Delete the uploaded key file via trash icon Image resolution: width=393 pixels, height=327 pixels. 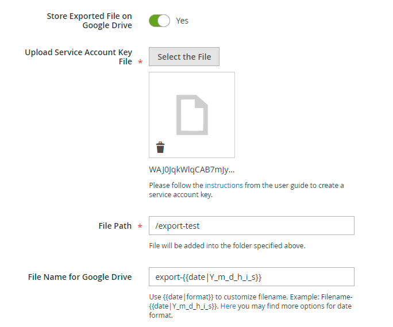tap(160, 148)
